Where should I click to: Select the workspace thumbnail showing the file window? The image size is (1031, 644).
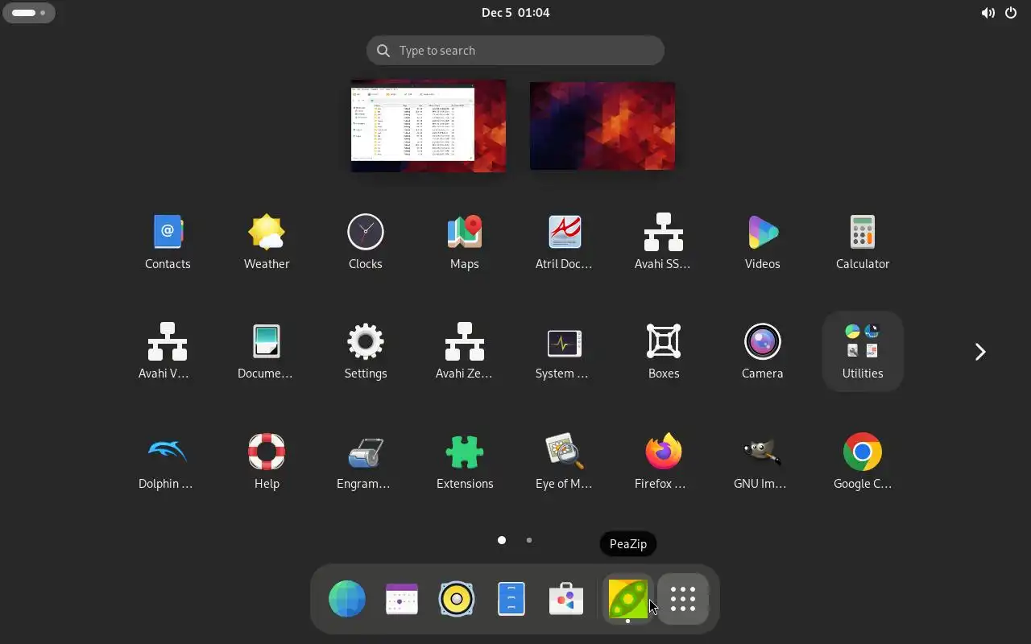click(429, 126)
